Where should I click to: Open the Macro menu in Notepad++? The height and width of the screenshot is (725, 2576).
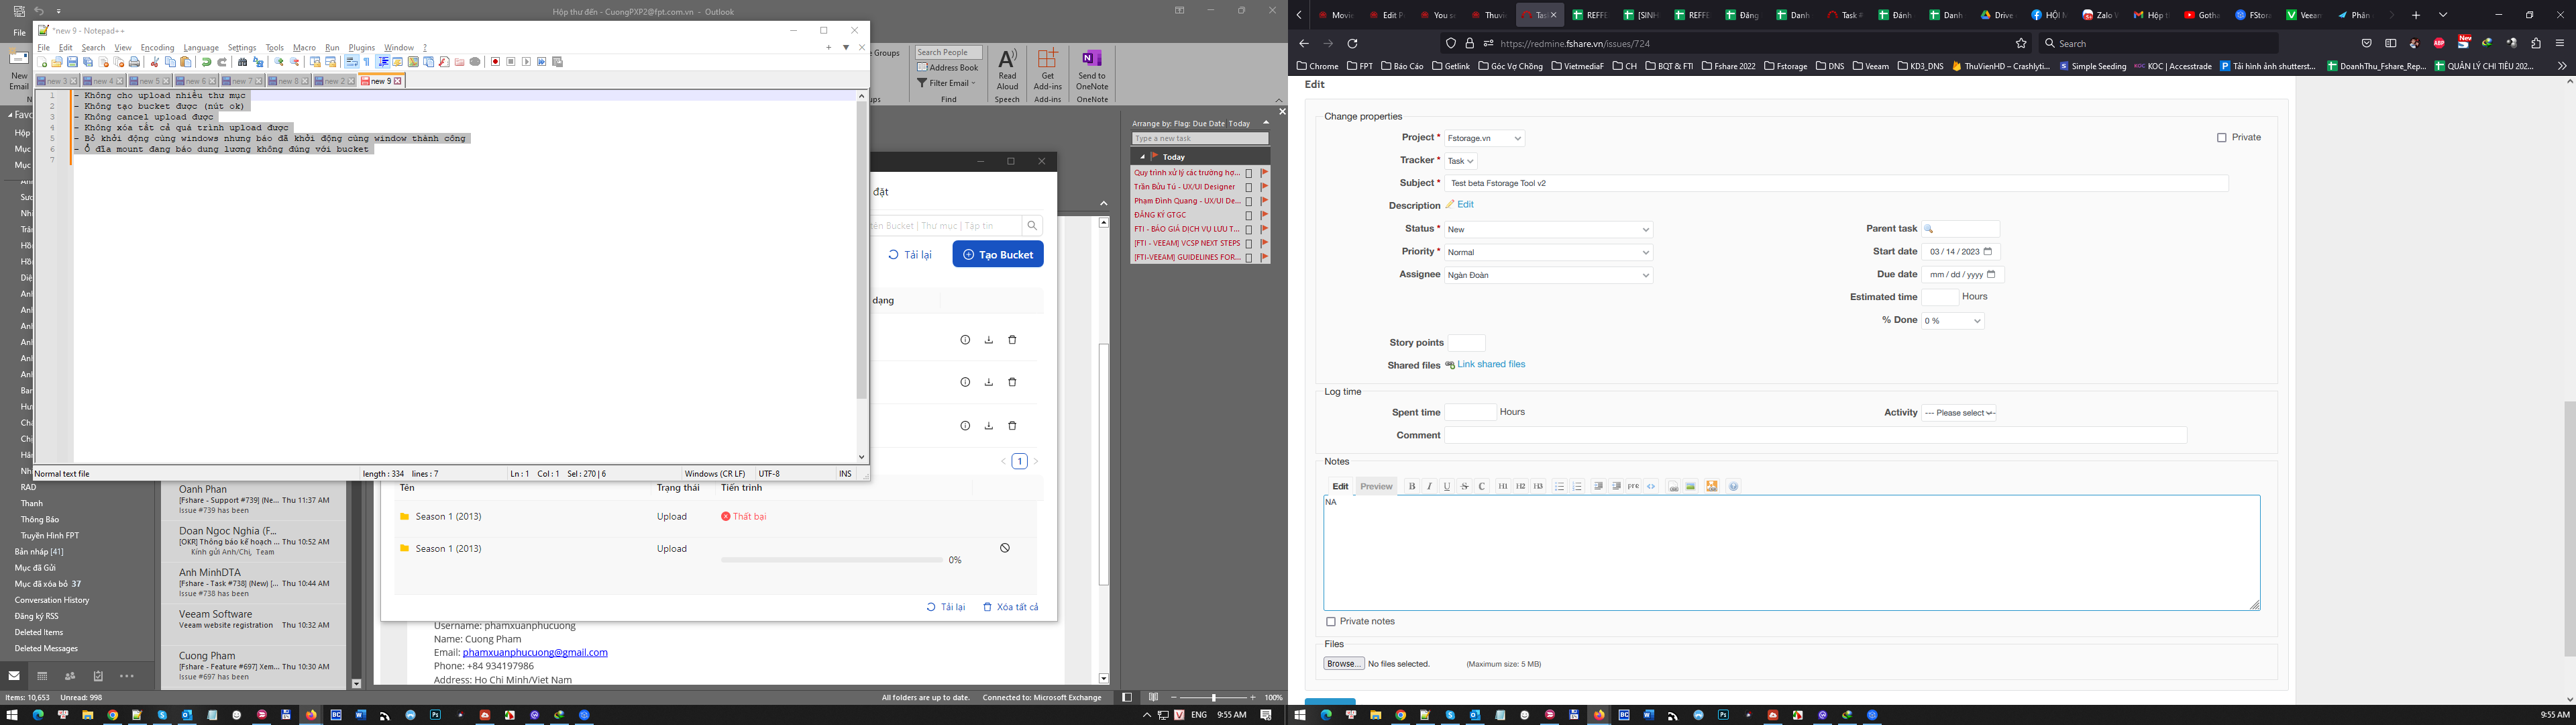305,47
